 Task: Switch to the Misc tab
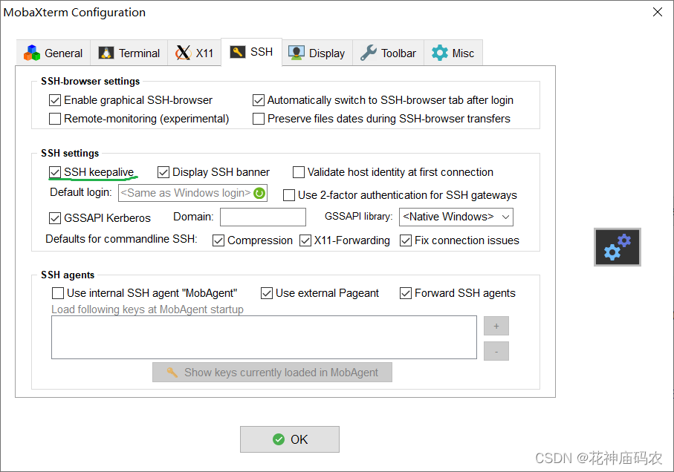(x=453, y=53)
